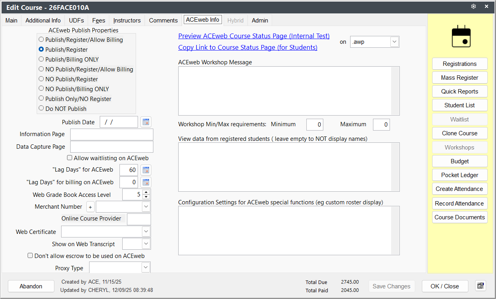Image resolution: width=496 pixels, height=299 pixels.
Task: Click the Configuration Settings box scrollbar
Action: 395,230
